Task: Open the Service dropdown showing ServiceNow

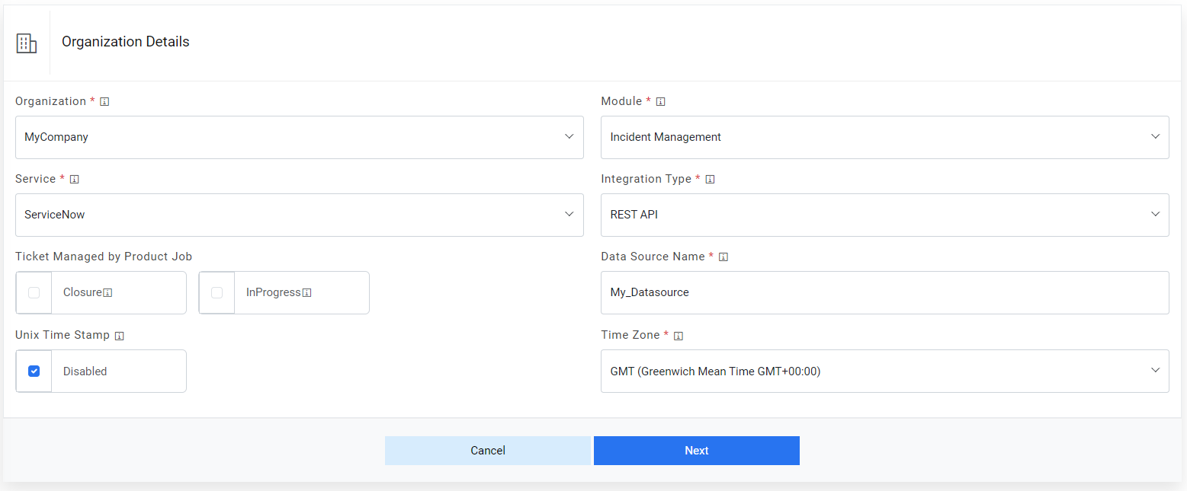Action: [x=299, y=215]
